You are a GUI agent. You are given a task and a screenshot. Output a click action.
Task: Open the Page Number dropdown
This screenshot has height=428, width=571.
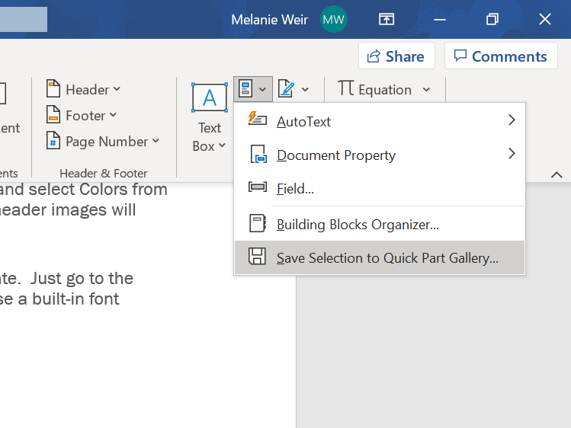tap(104, 141)
